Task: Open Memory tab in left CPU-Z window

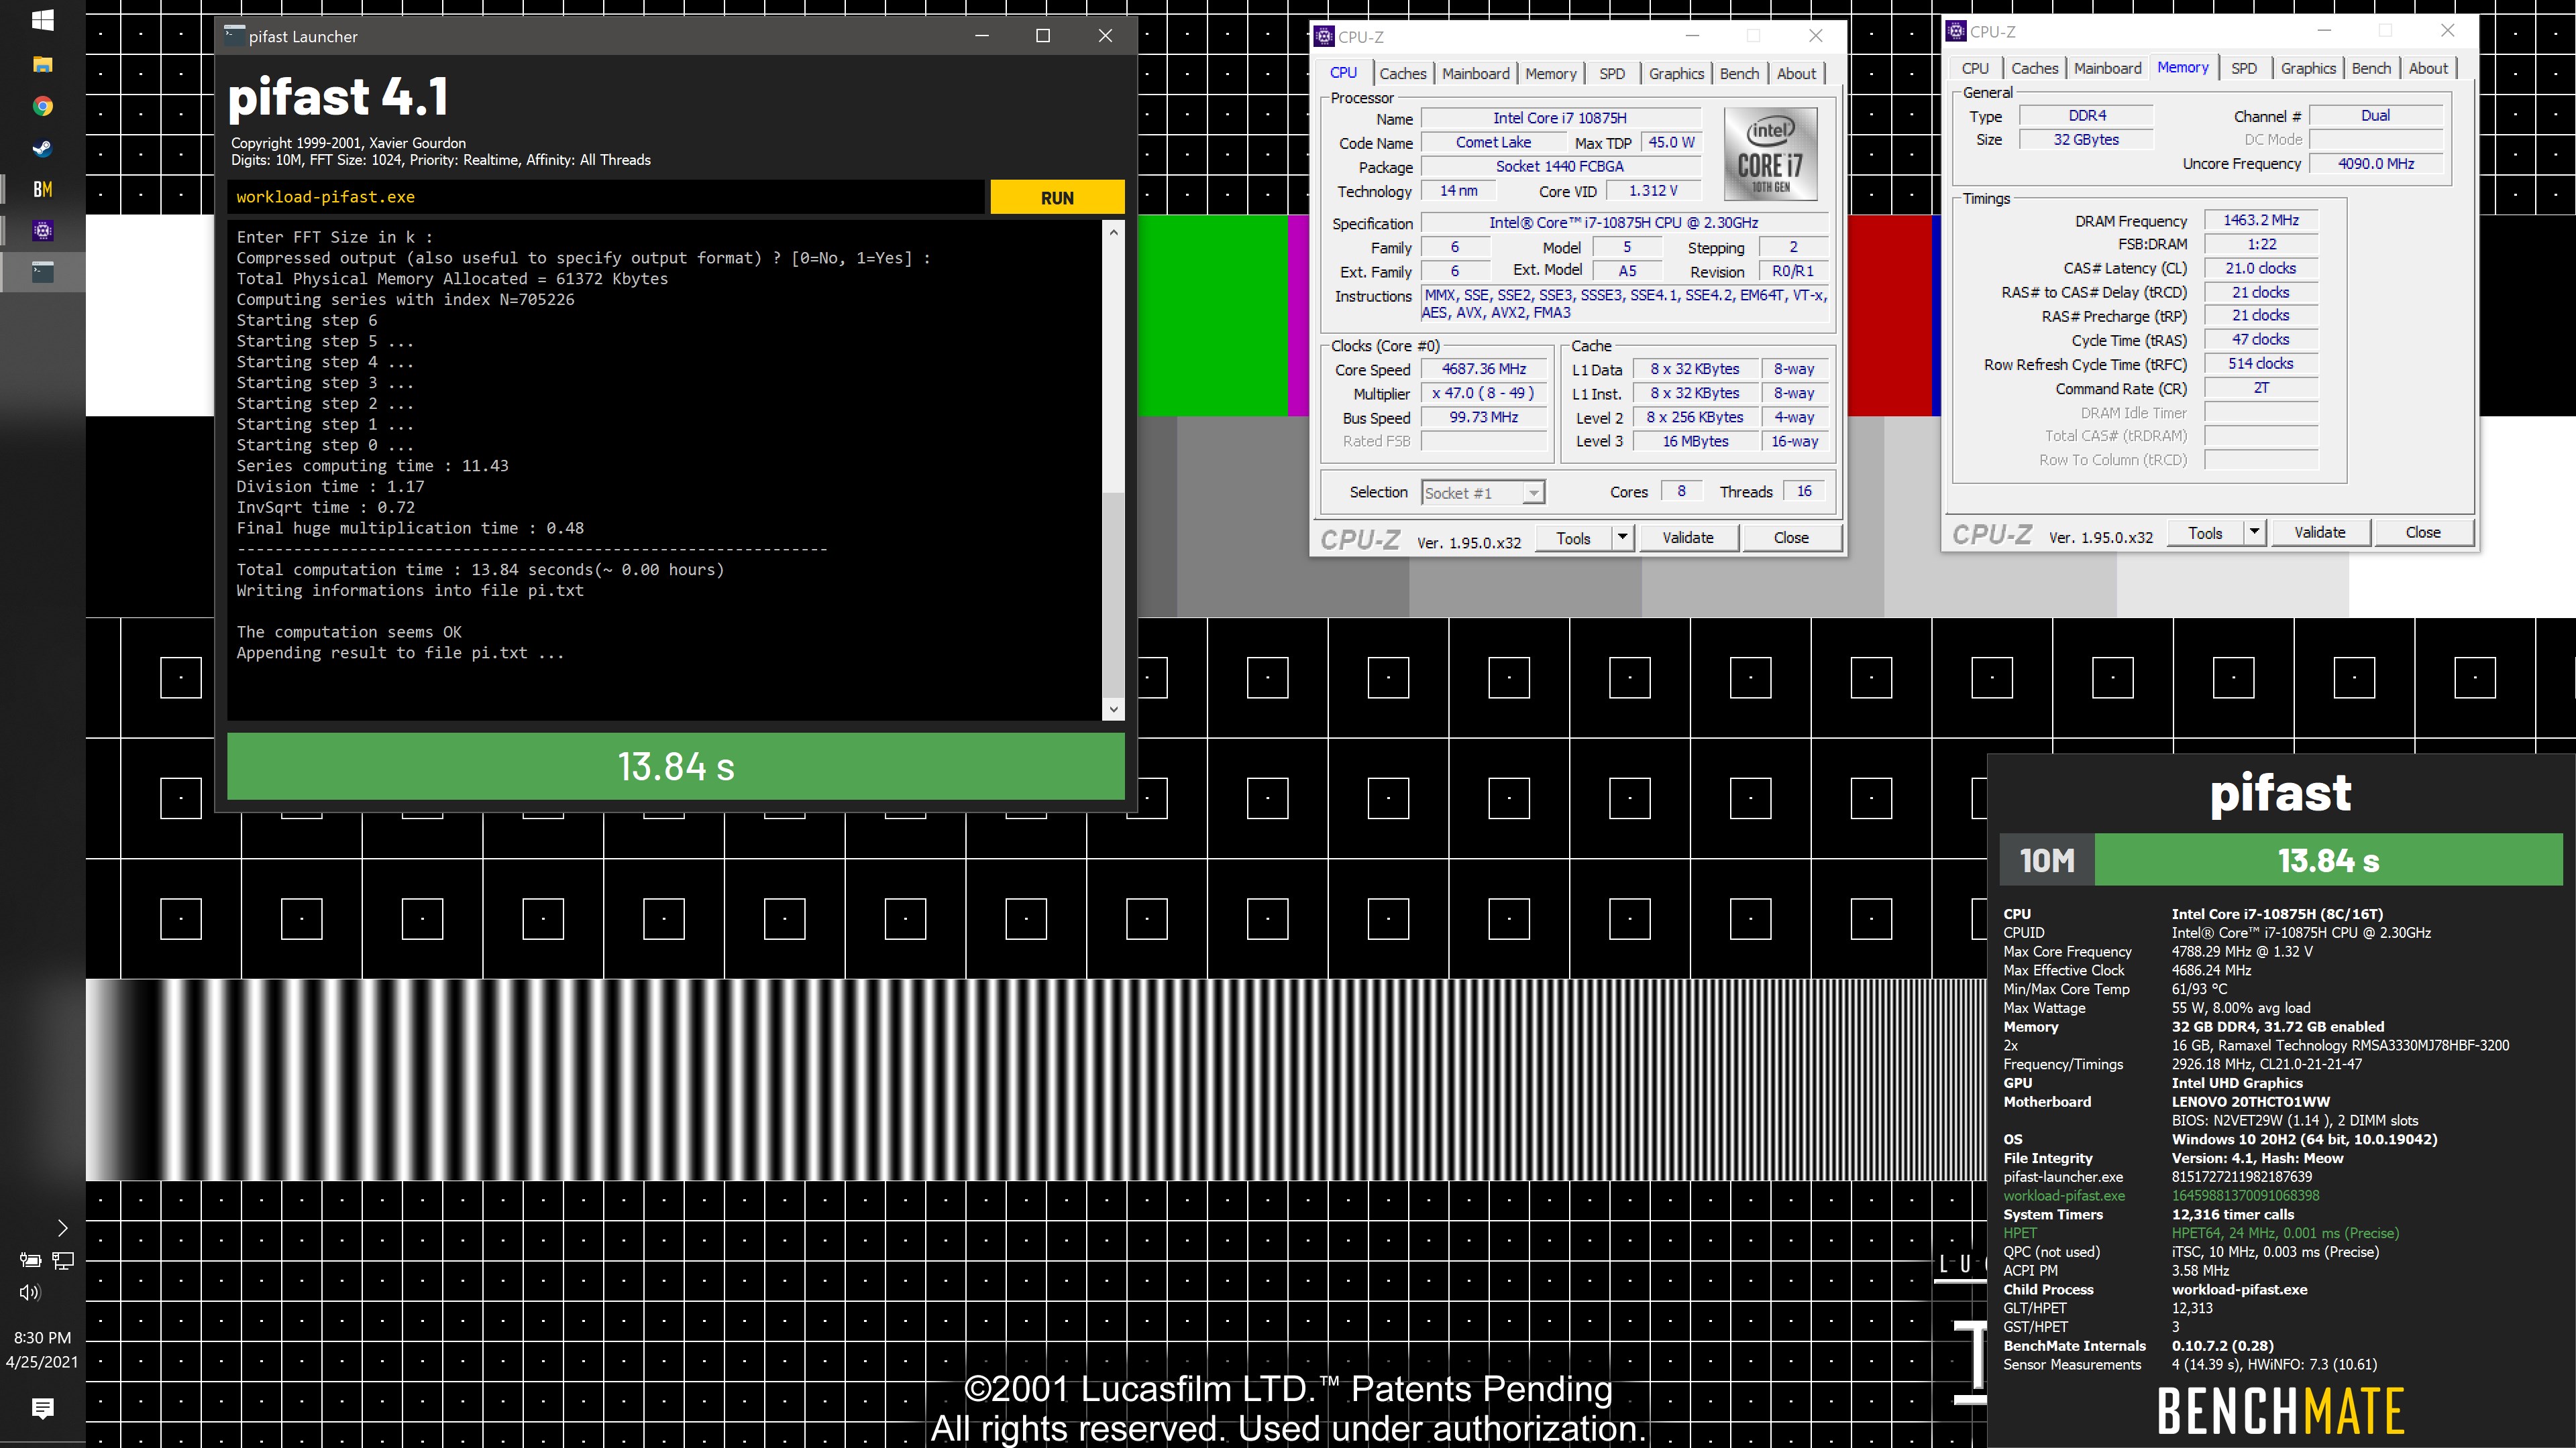Action: click(1550, 74)
